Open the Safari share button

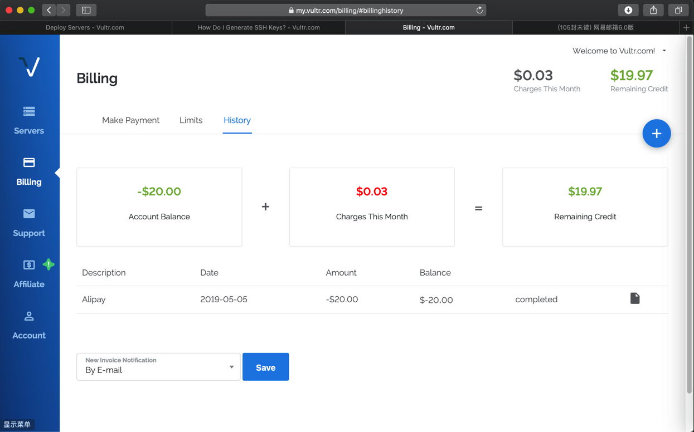[653, 10]
